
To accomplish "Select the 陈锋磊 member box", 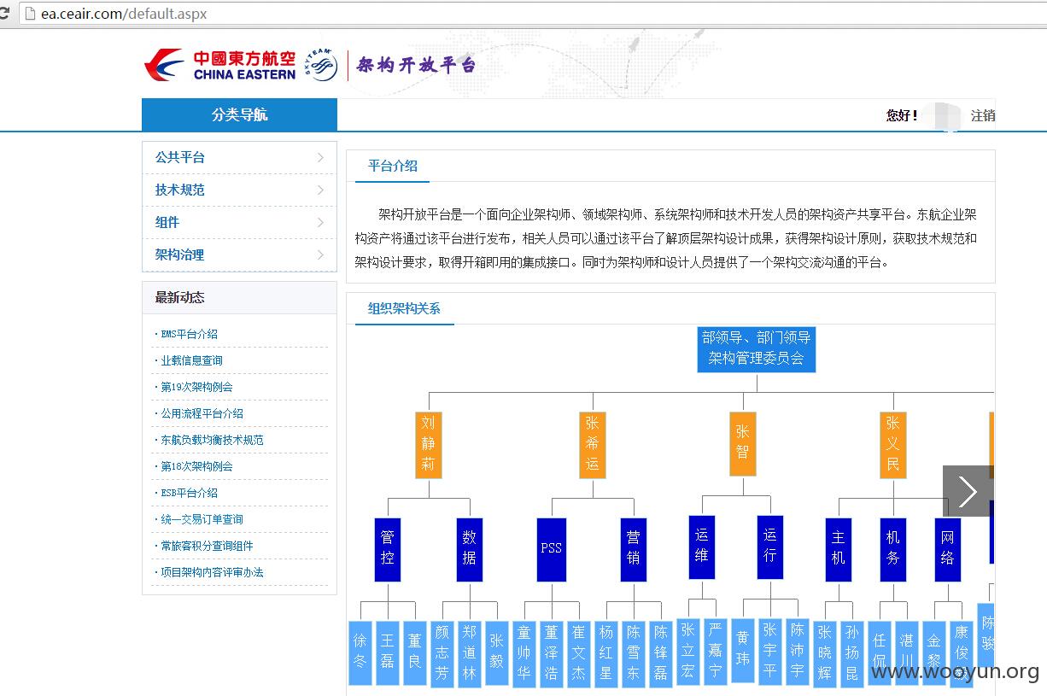I will tap(661, 654).
